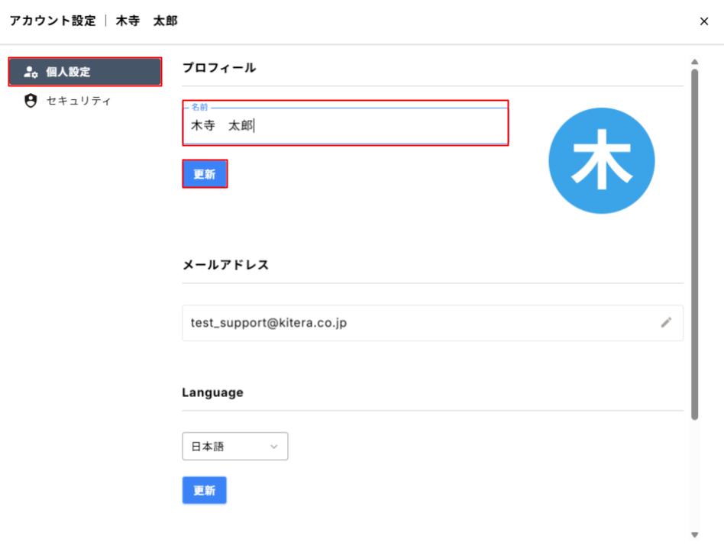Select the 個人設定 menu item

click(86, 72)
